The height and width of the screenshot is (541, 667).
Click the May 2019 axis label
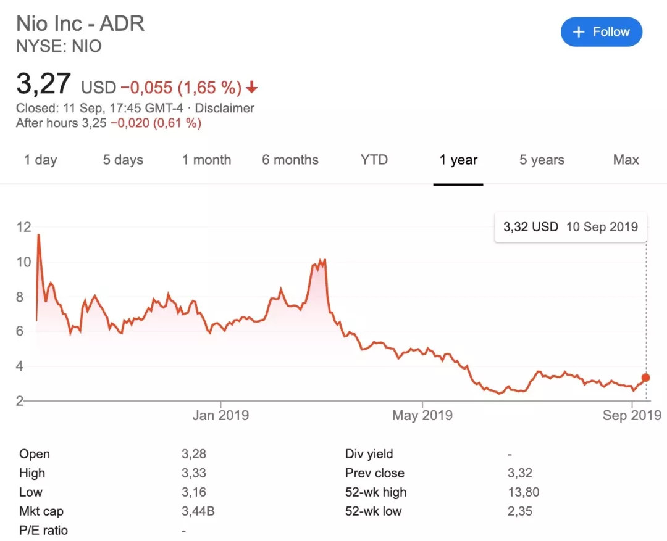click(x=422, y=415)
